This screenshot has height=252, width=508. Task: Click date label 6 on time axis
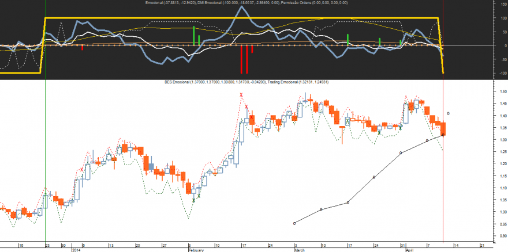tap(83, 245)
